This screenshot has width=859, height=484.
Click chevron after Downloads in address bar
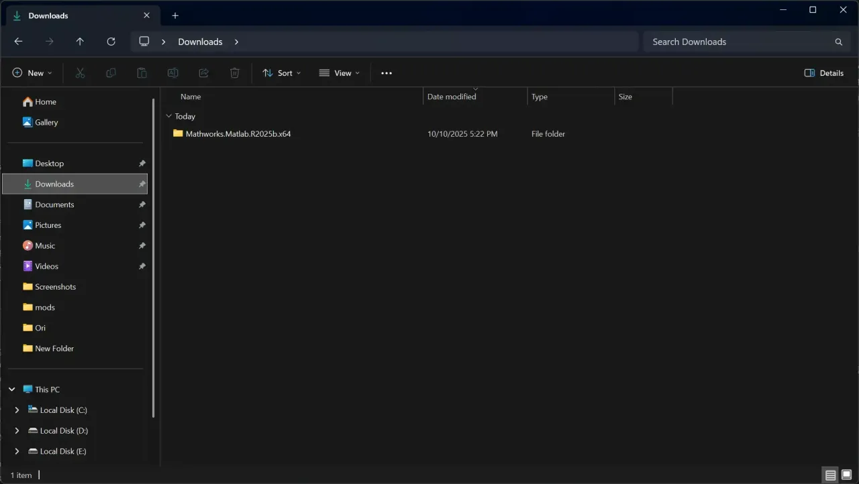[x=236, y=42]
